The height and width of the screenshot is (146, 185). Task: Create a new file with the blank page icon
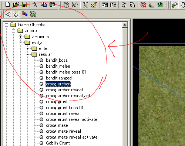8,5
